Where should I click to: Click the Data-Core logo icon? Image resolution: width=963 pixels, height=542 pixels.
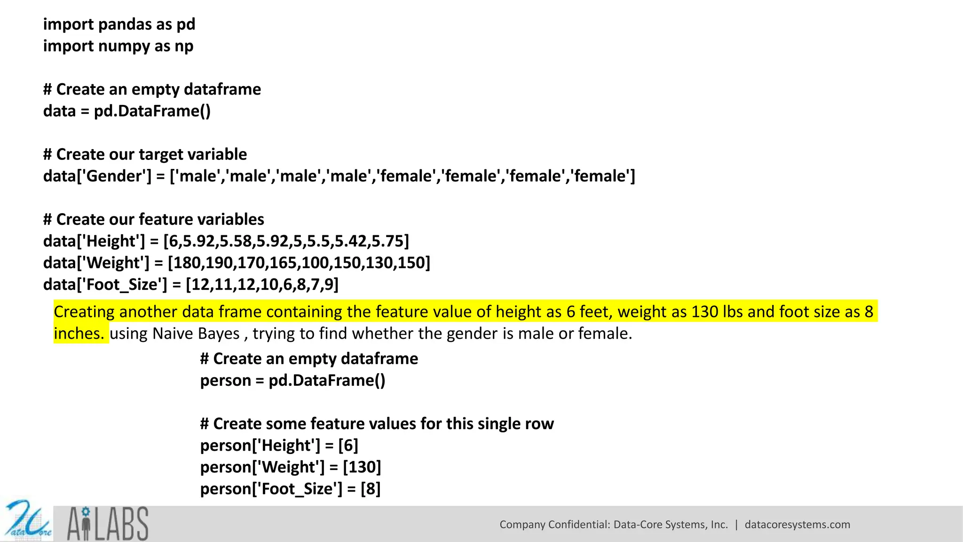point(27,520)
